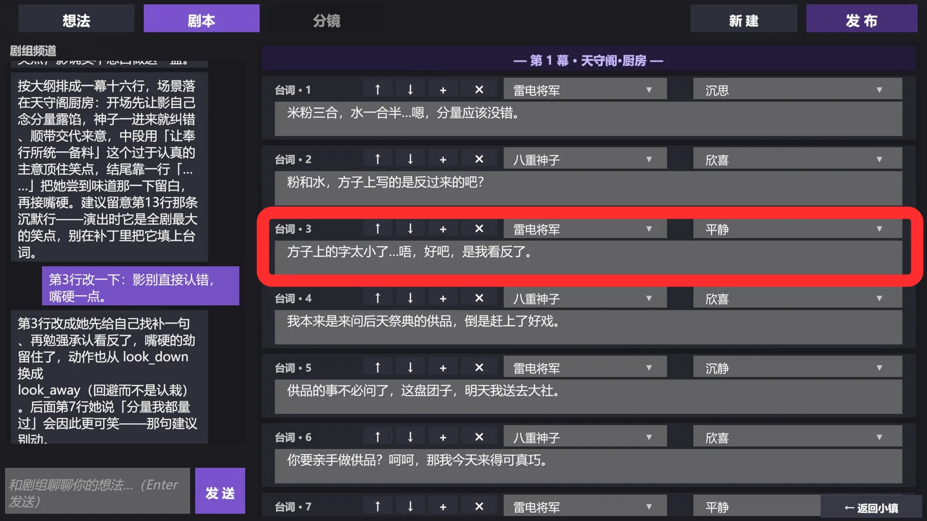
Task: Edit dialogue text of 台词•6 about 亲手做供品
Action: tap(588, 466)
